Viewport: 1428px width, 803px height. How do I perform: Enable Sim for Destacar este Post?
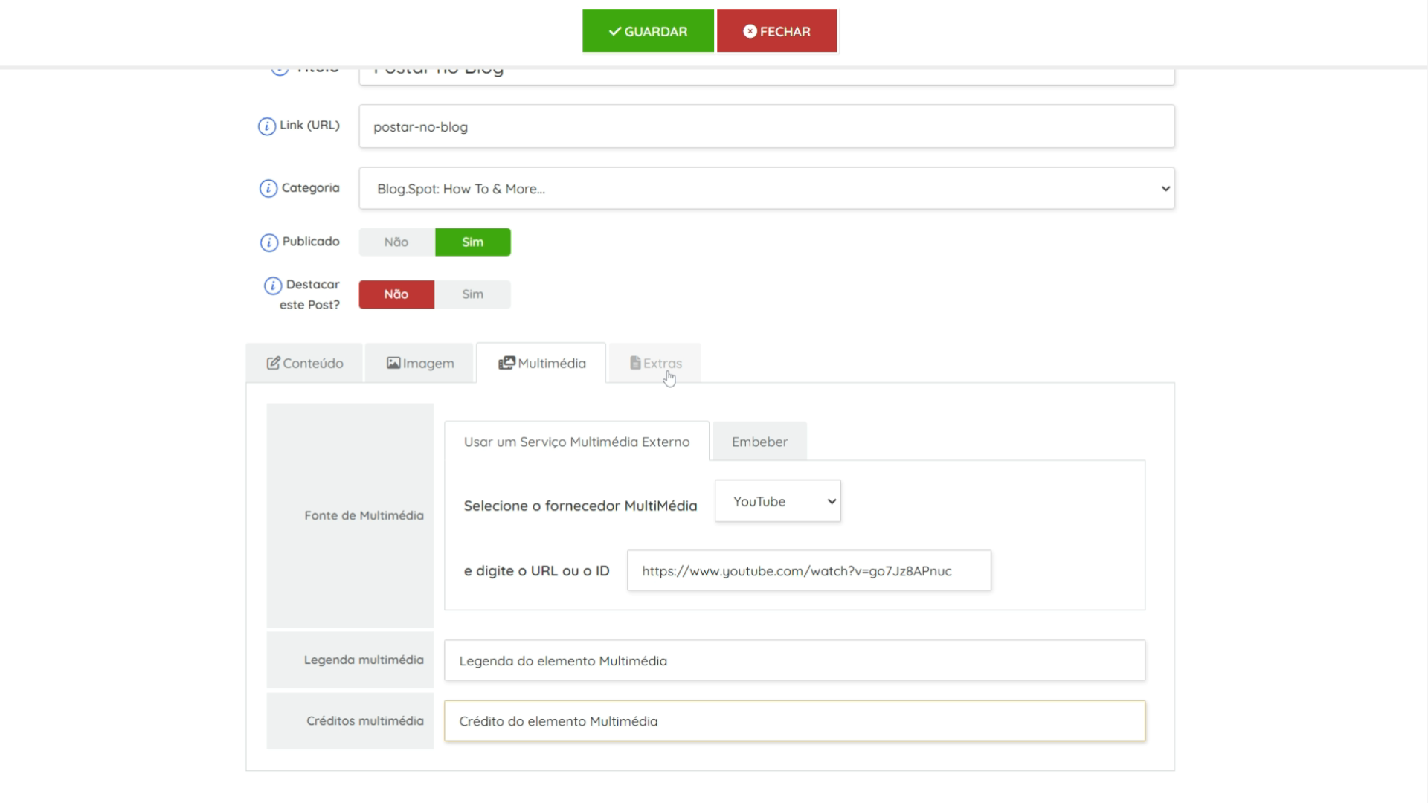point(472,294)
